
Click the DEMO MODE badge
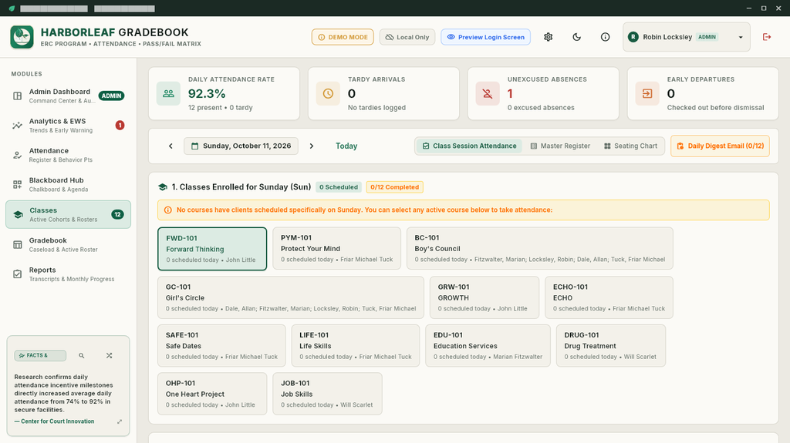(343, 37)
